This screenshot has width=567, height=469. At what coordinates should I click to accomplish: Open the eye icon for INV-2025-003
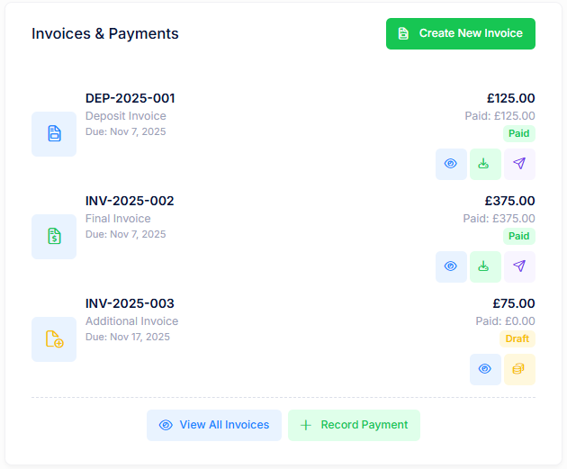[485, 369]
